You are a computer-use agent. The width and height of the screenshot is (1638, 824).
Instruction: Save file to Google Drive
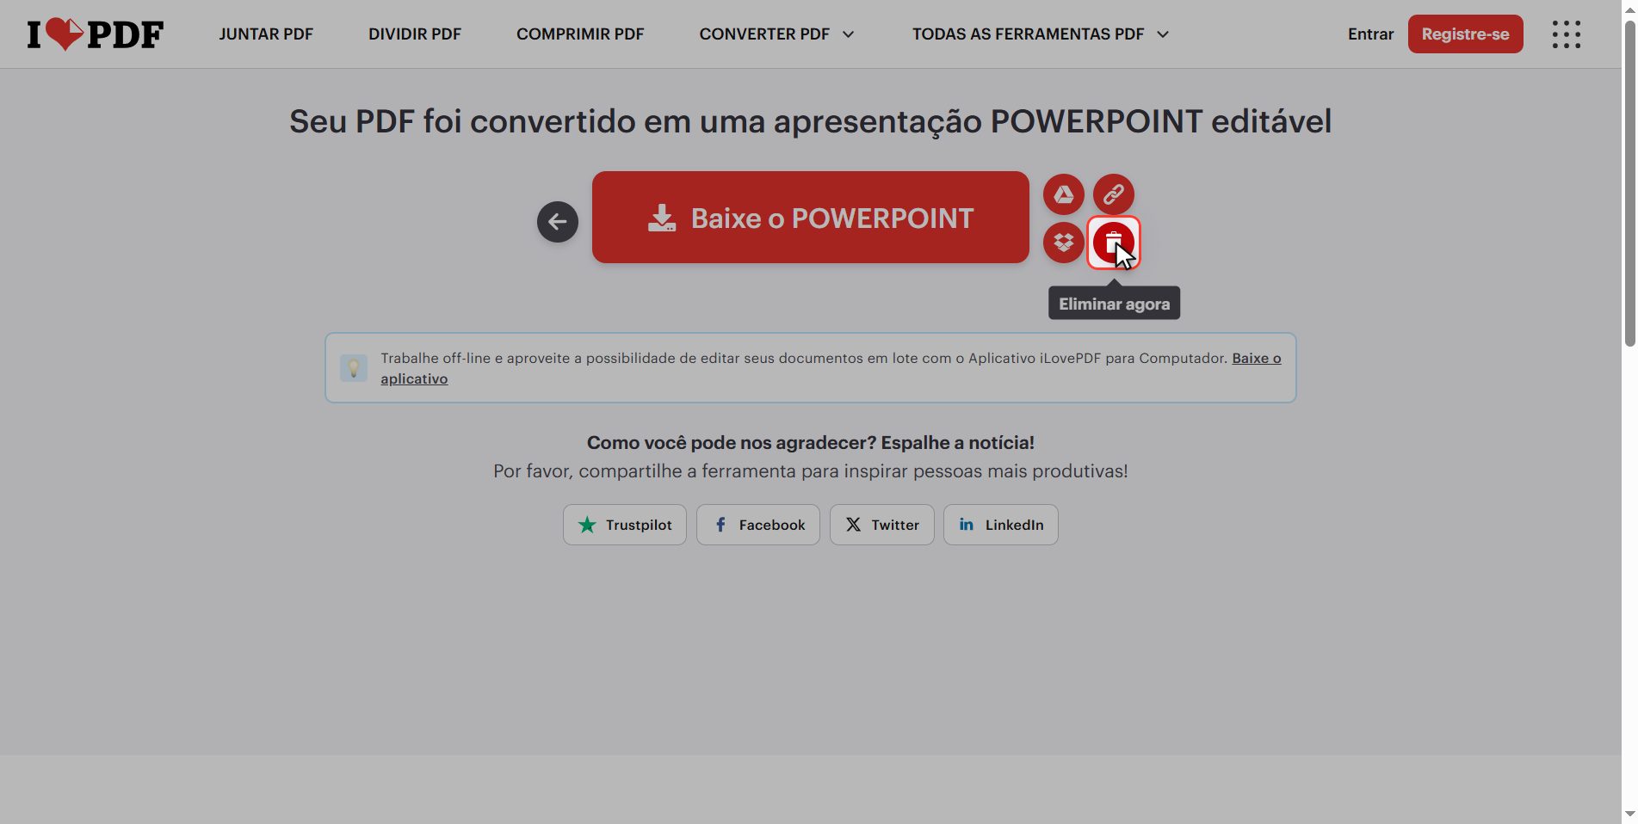pyautogui.click(x=1064, y=194)
